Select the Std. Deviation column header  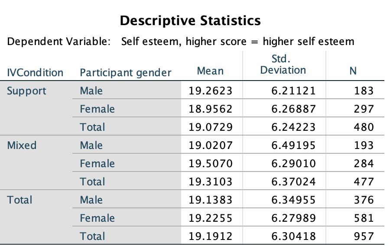[x=283, y=65]
